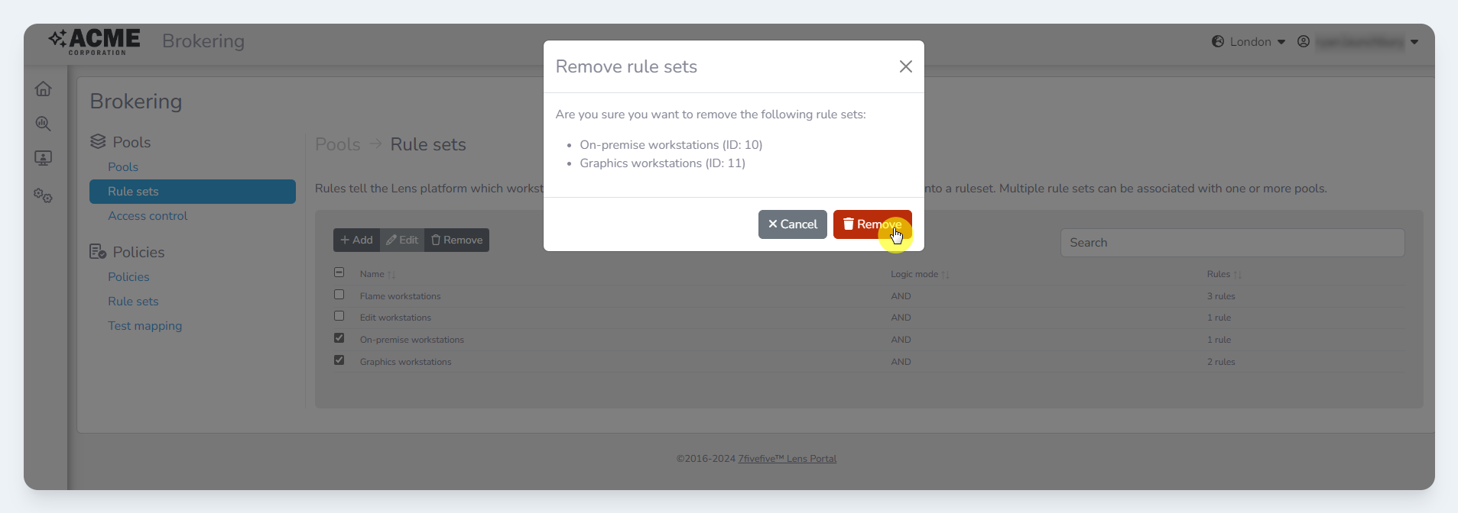This screenshot has width=1458, height=513.
Task: Open the workstation monitor sidebar icon
Action: [44, 158]
